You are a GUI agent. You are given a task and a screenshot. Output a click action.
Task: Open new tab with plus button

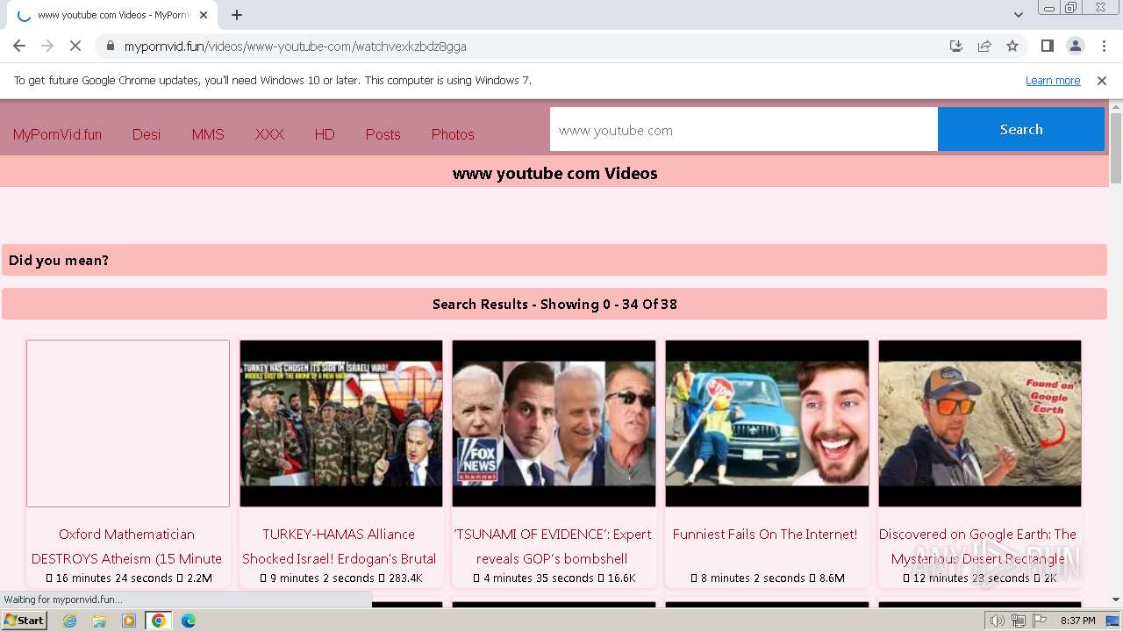(237, 15)
